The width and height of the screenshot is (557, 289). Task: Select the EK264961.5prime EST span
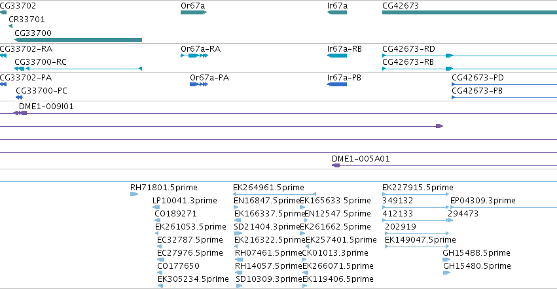coord(274,194)
